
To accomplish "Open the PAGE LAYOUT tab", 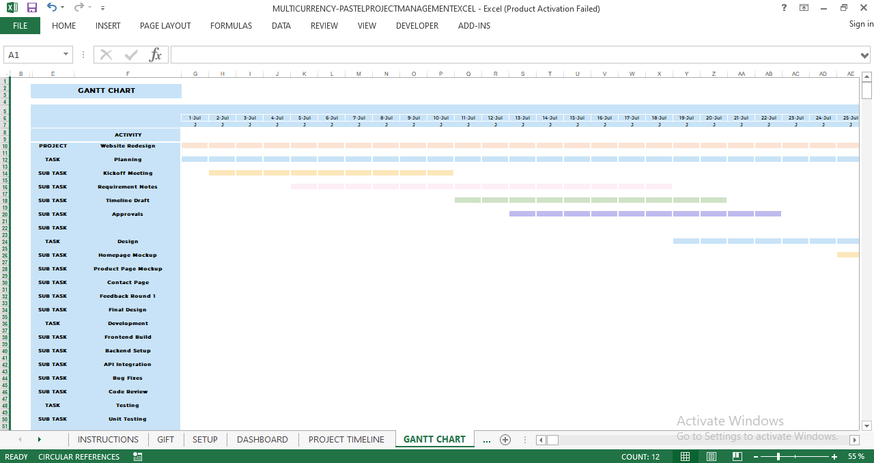I will [x=165, y=26].
